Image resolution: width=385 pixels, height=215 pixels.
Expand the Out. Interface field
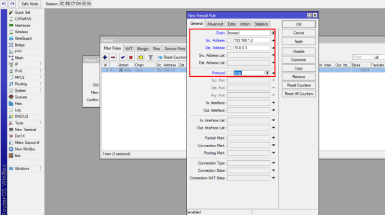pos(273,110)
